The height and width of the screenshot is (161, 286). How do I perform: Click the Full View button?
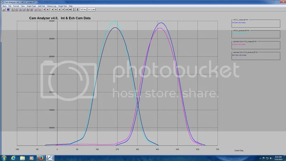click(83, 9)
